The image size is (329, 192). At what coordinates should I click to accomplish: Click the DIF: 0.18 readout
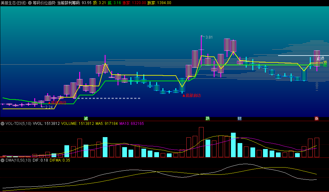tap(40, 160)
